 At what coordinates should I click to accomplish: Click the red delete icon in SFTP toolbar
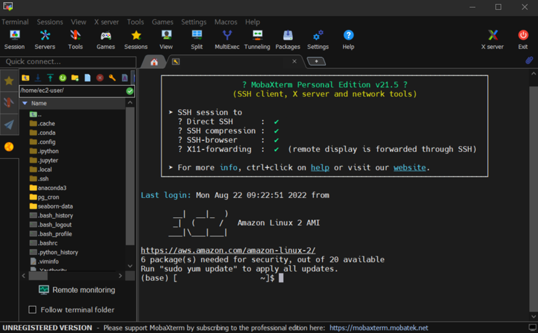[x=100, y=78]
